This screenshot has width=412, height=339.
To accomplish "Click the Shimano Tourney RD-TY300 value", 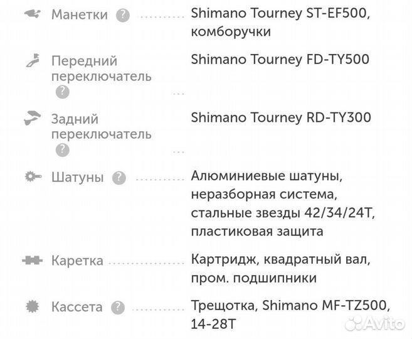I will [x=280, y=117].
